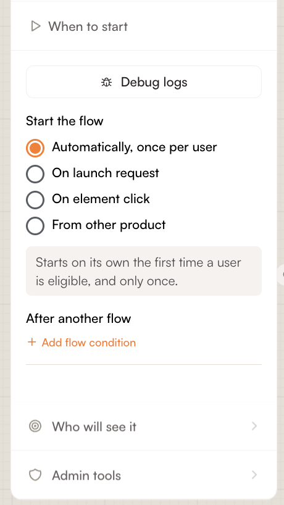Screen dimensions: 284x505
Task: Choose From other product radio option
Action: click(x=35, y=226)
